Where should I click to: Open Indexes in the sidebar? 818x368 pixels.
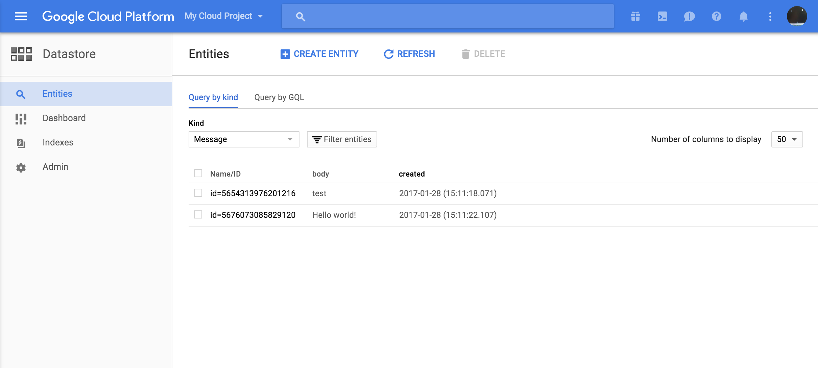pos(86,142)
